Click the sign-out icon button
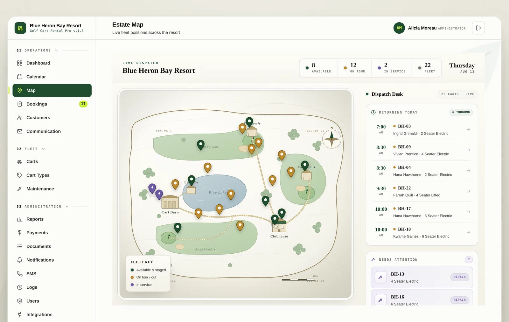The image size is (509, 322). tap(478, 28)
